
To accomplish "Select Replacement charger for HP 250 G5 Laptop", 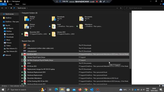I will (75, 69).
